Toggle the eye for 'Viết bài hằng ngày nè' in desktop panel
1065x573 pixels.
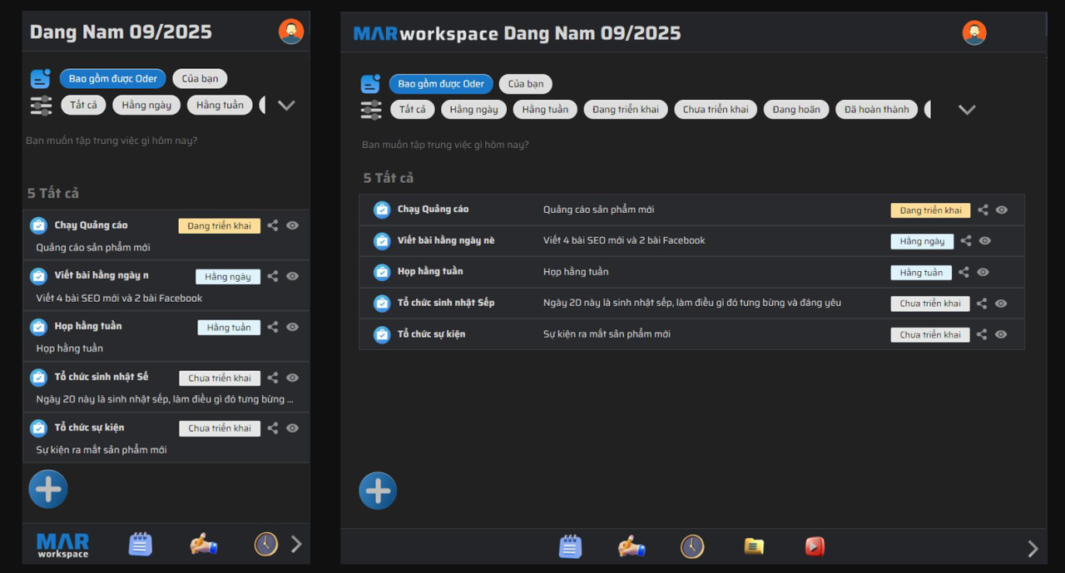tap(985, 241)
